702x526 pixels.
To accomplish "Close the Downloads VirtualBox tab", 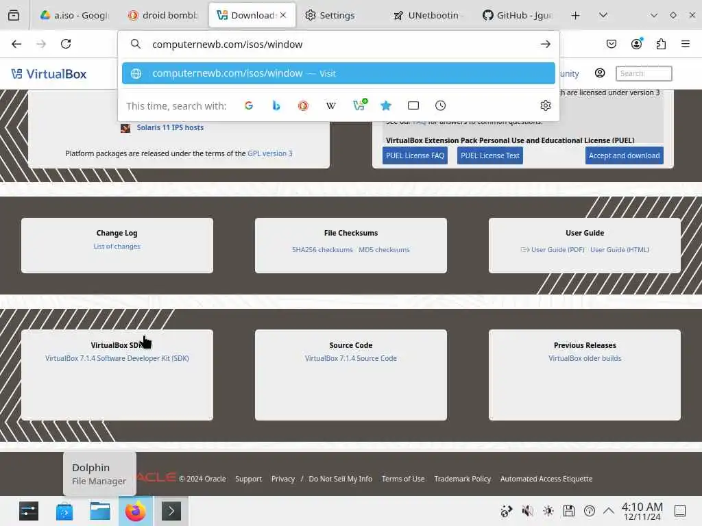I will [283, 15].
